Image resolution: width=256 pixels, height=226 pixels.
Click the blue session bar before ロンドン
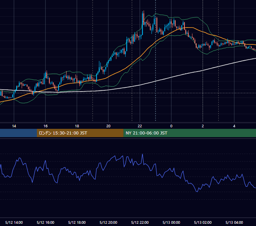pyautogui.click(x=18, y=133)
